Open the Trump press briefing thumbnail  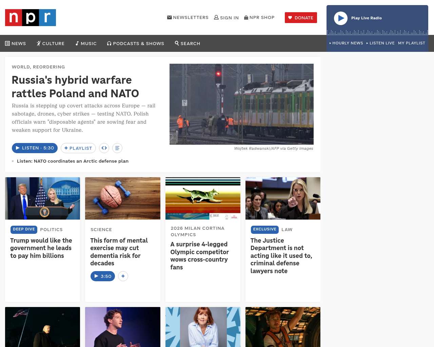click(x=43, y=198)
